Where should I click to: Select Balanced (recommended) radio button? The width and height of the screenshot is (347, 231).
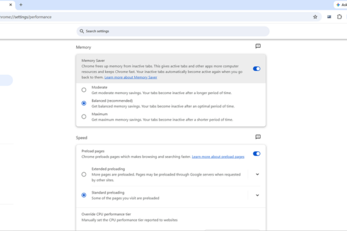pos(84,103)
